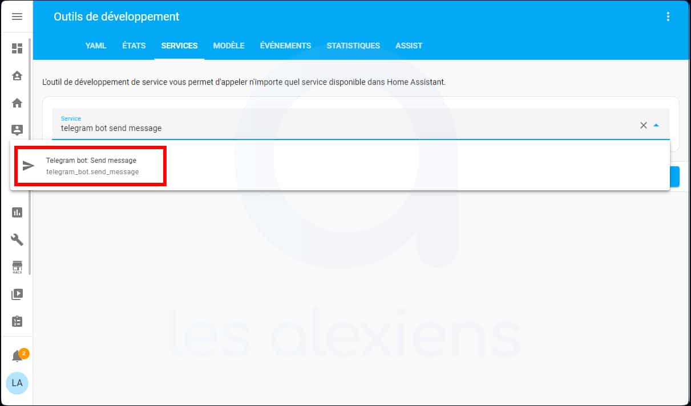Open the LA user profile avatar
The height and width of the screenshot is (406, 691).
point(17,383)
